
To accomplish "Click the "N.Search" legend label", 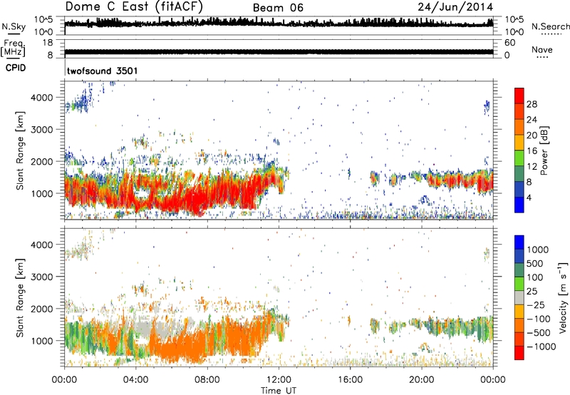I will tap(550, 26).
